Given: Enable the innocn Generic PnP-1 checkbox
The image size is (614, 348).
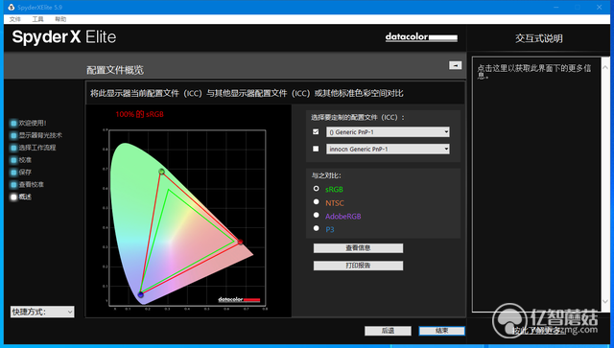Looking at the screenshot, I should tap(316, 149).
